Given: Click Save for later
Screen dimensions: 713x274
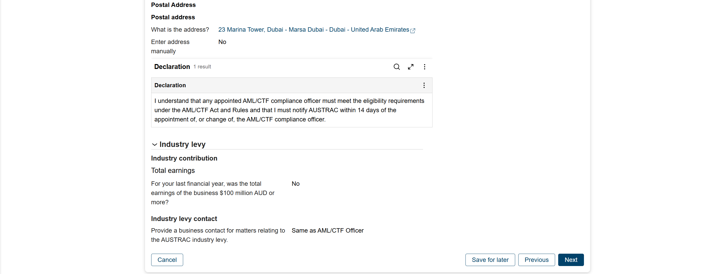Looking at the screenshot, I should pyautogui.click(x=490, y=260).
